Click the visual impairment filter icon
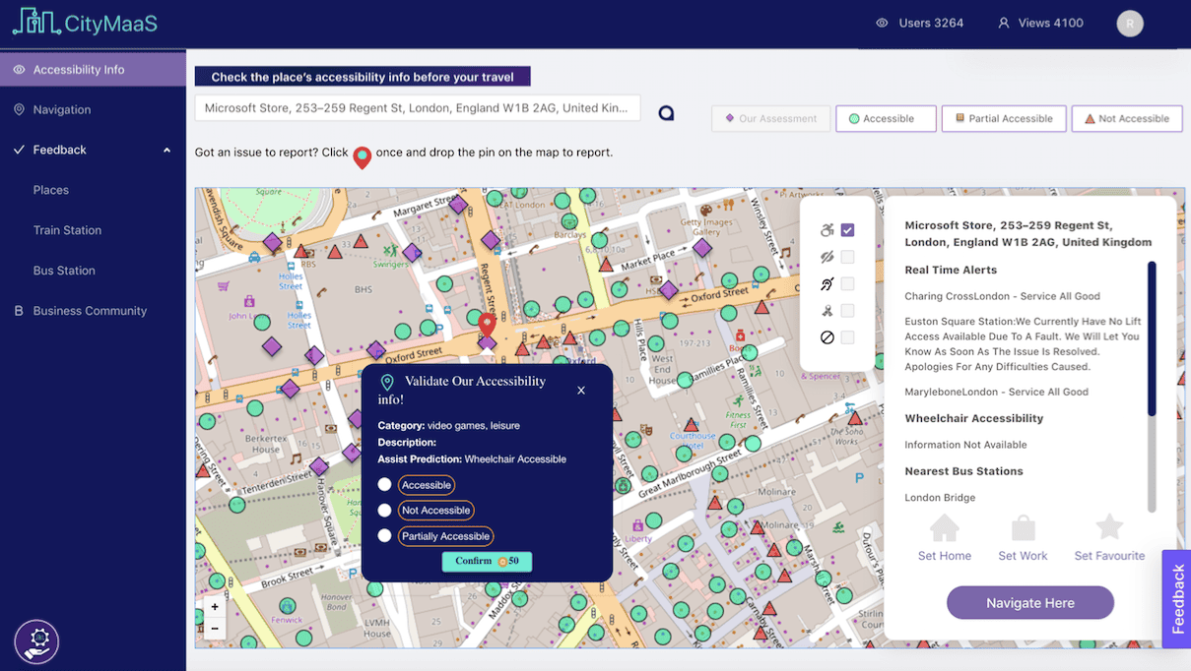Viewport: 1191px width, 671px height. [827, 257]
